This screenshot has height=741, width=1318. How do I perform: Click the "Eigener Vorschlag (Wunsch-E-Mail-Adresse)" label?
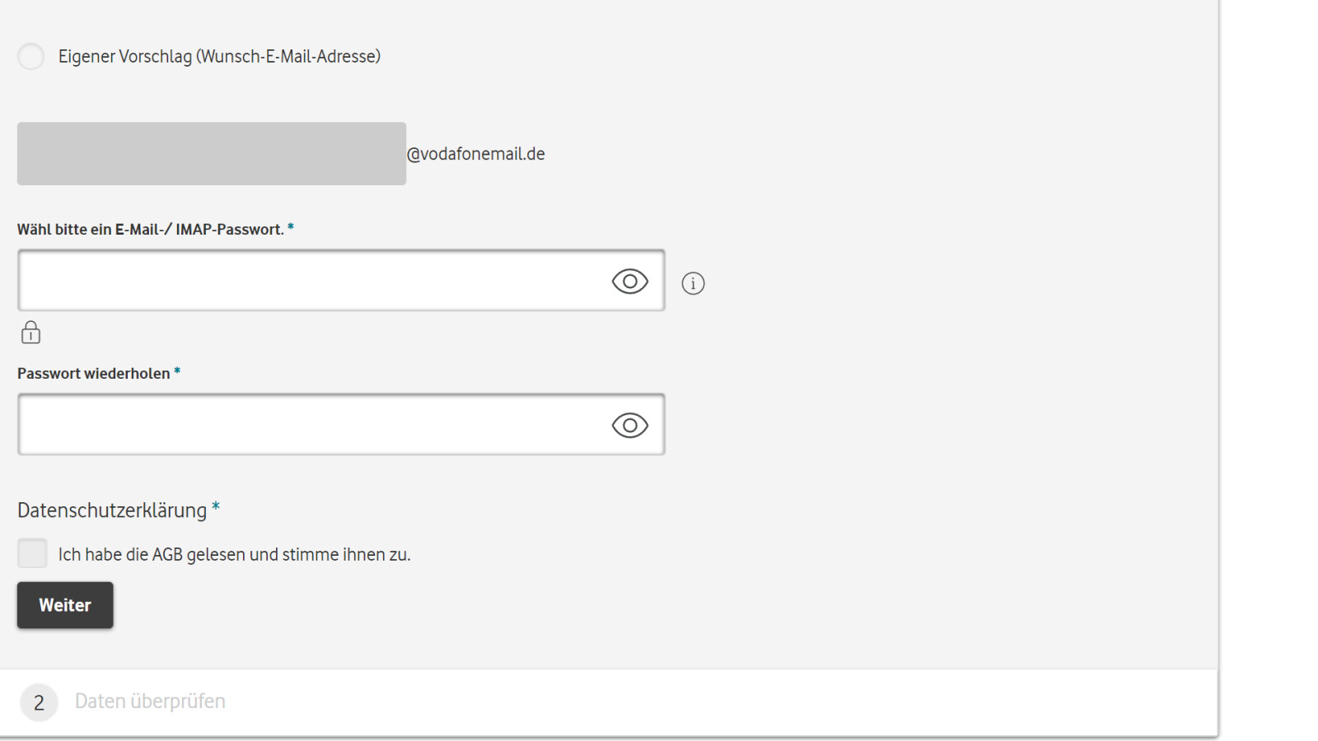218,56
